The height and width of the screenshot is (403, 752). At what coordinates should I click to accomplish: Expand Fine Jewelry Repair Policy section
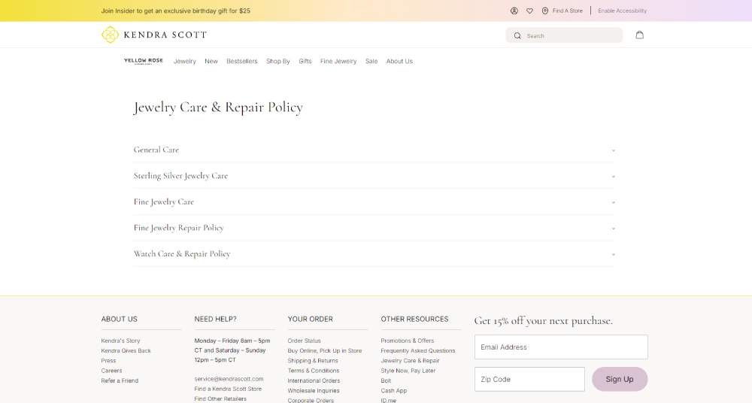point(374,227)
